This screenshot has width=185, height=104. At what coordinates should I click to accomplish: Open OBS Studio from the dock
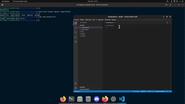click(113, 99)
